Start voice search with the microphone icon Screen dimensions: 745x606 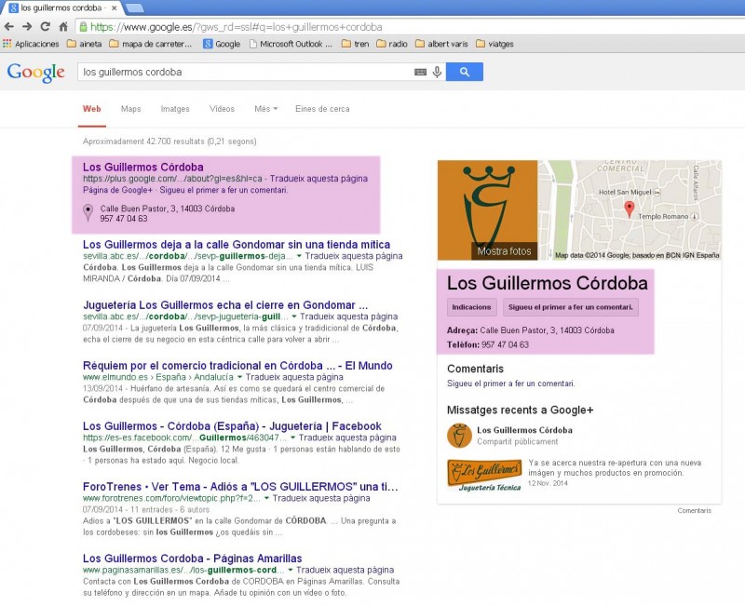(437, 73)
